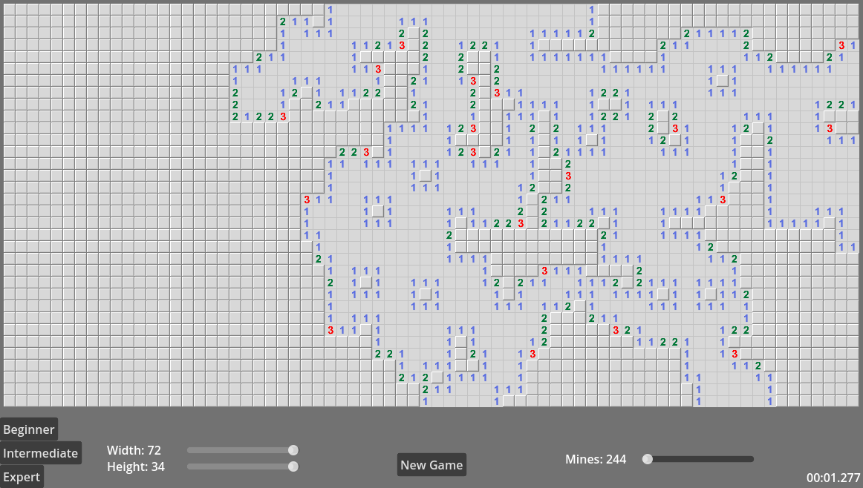Viewport: 863px width, 488px height.
Task: Select Expert difficulty mode
Action: pyautogui.click(x=22, y=477)
